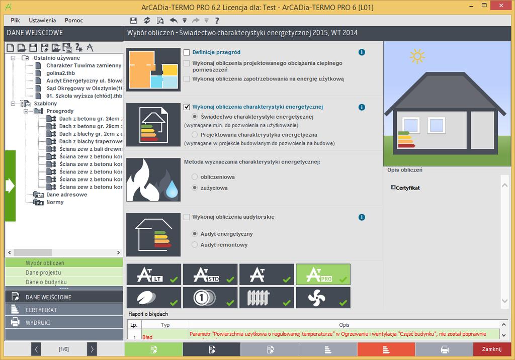Select Audyt remontowy radio button
Screen dimensions: 515x360
(x=195, y=245)
